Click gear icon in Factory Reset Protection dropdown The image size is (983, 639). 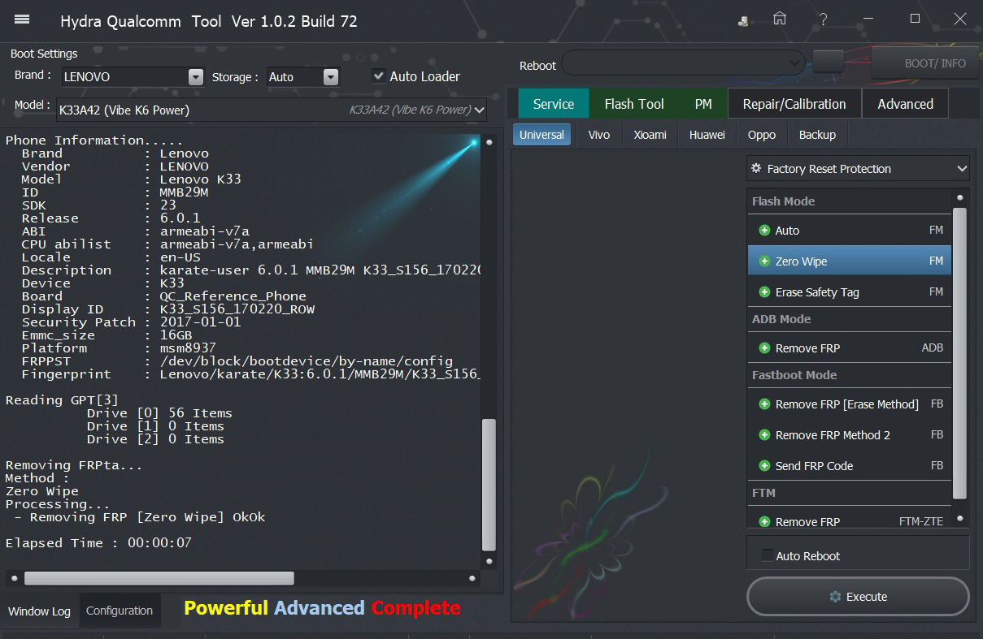coord(756,169)
